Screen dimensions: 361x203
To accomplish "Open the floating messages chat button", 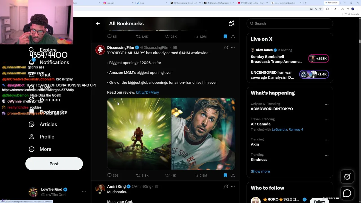I will coord(347,193).
